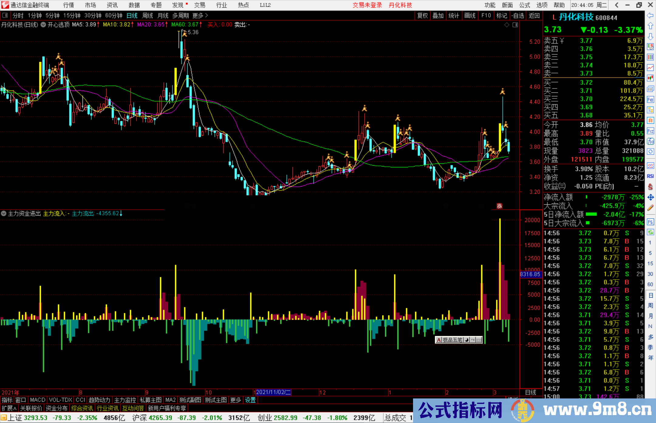The image size is (656, 423).
Task: Switch to the MACD indicator tab
Action: [x=37, y=400]
